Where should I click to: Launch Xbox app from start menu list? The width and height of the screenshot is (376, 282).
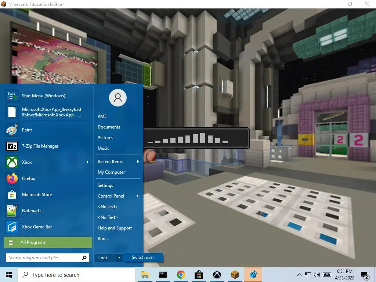[47, 162]
